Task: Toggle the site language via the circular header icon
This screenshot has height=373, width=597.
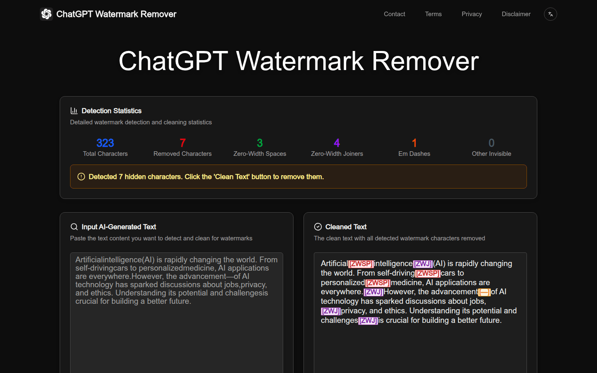Action: (550, 14)
